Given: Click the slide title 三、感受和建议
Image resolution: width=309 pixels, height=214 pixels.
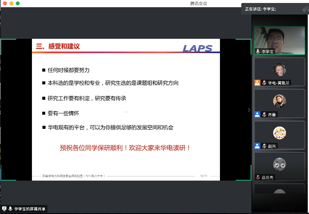Looking at the screenshot, I should coord(58,46).
